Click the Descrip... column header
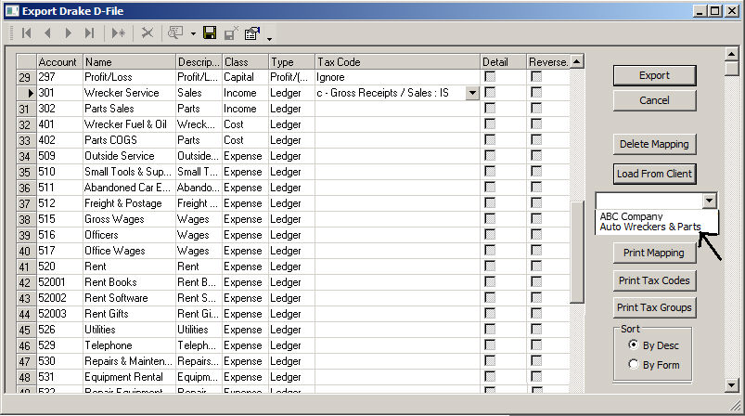 [199, 62]
